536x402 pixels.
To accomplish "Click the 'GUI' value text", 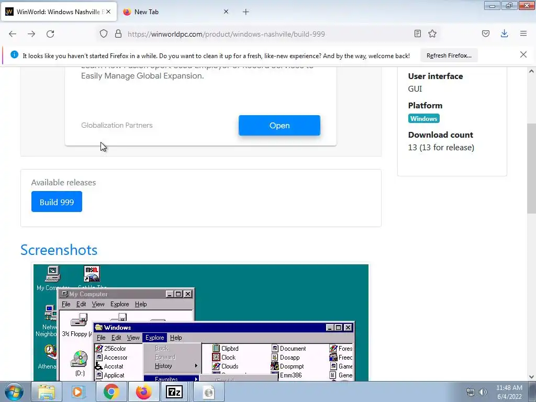I will 415,89.
